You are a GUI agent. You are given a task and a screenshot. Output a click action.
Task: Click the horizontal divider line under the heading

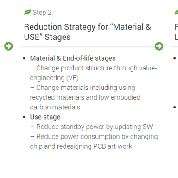click(88, 46)
